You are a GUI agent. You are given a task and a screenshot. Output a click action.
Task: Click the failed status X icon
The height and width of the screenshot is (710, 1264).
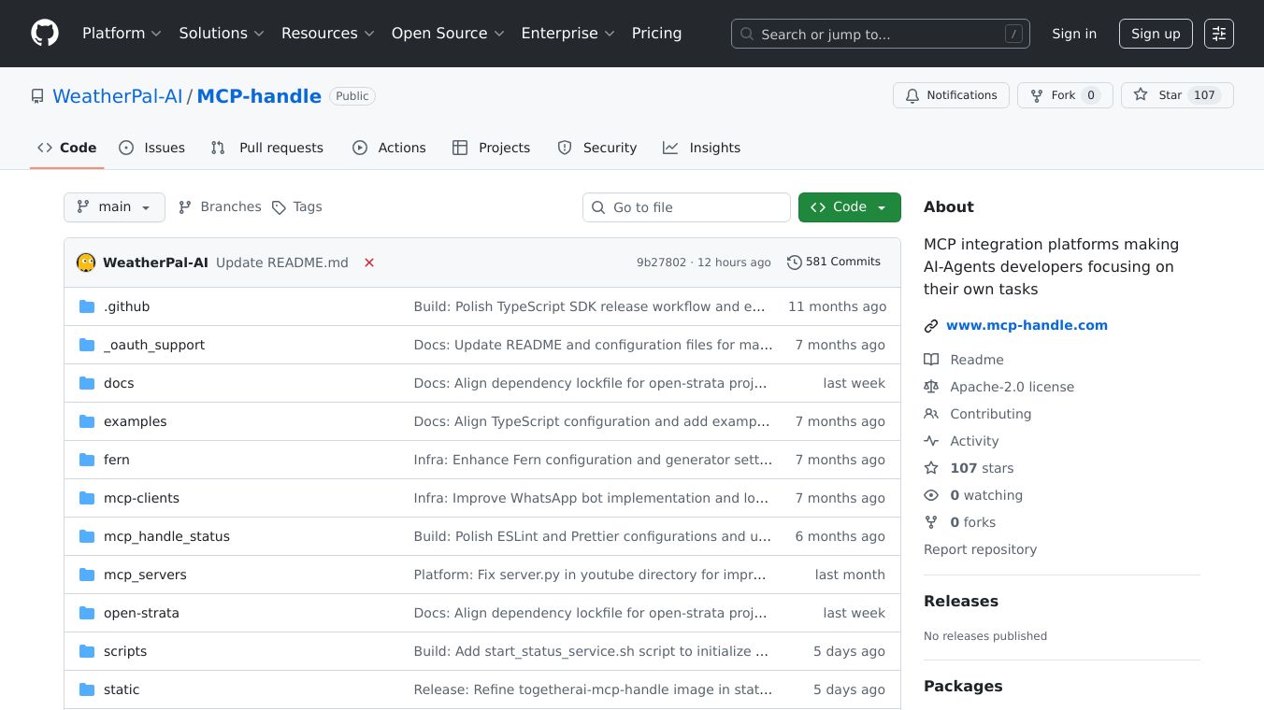pyautogui.click(x=369, y=263)
